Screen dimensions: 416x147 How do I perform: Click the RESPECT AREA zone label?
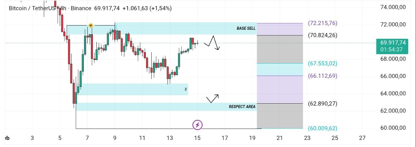tap(242, 107)
